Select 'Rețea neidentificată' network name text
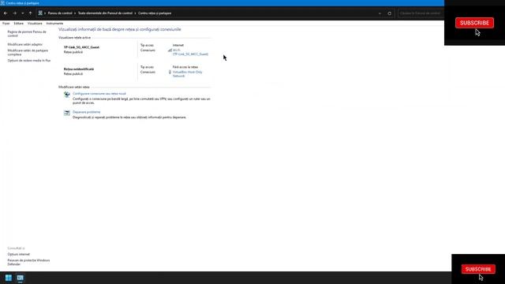The height and width of the screenshot is (284, 505). click(x=79, y=69)
